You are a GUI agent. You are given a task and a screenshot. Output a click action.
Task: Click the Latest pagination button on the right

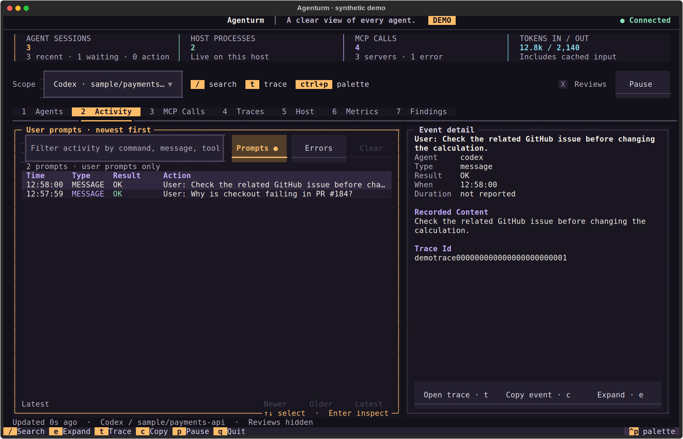pyautogui.click(x=369, y=404)
